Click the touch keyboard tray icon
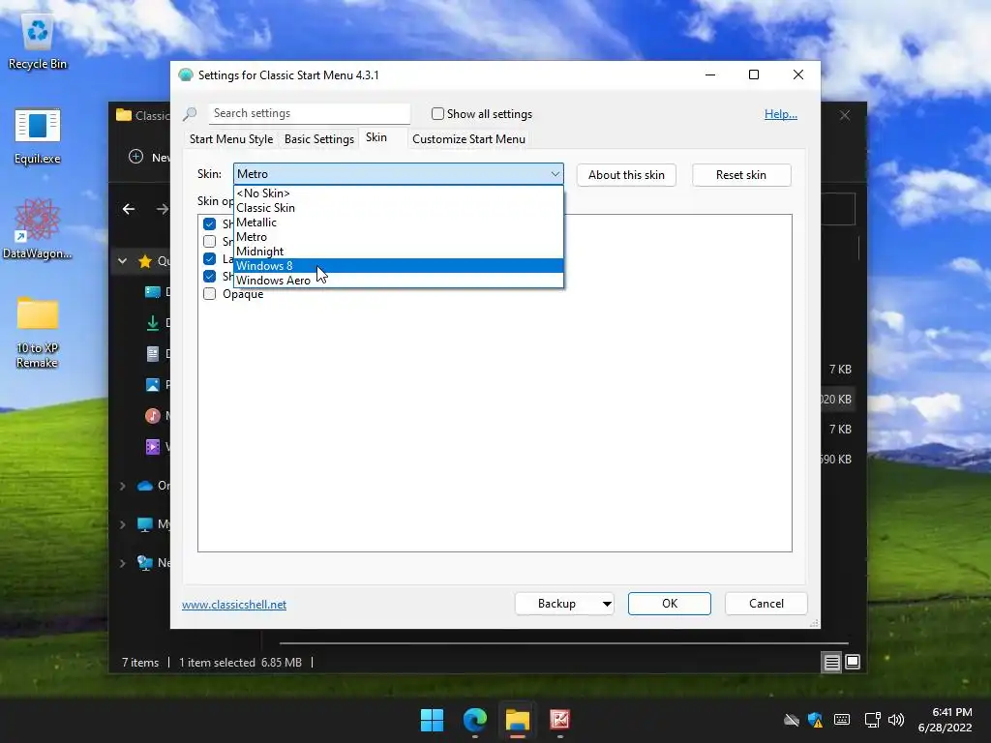Screen dimensions: 991x743 [x=842, y=720]
